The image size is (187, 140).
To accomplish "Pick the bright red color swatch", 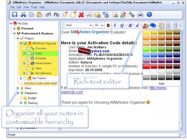I will click(x=146, y=66).
